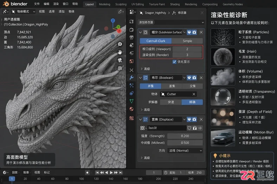
Task: Open the Material properties tab icon
Action: coord(131,109)
